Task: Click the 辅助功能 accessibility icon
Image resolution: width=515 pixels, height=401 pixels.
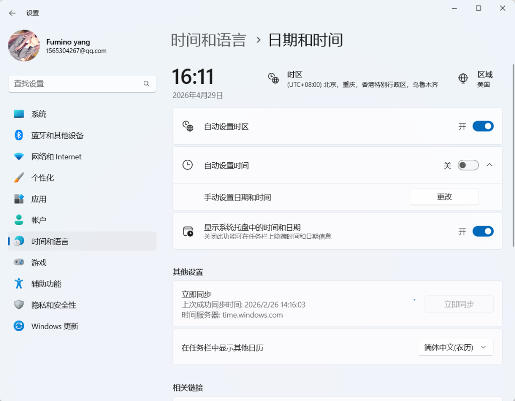Action: coord(19,283)
